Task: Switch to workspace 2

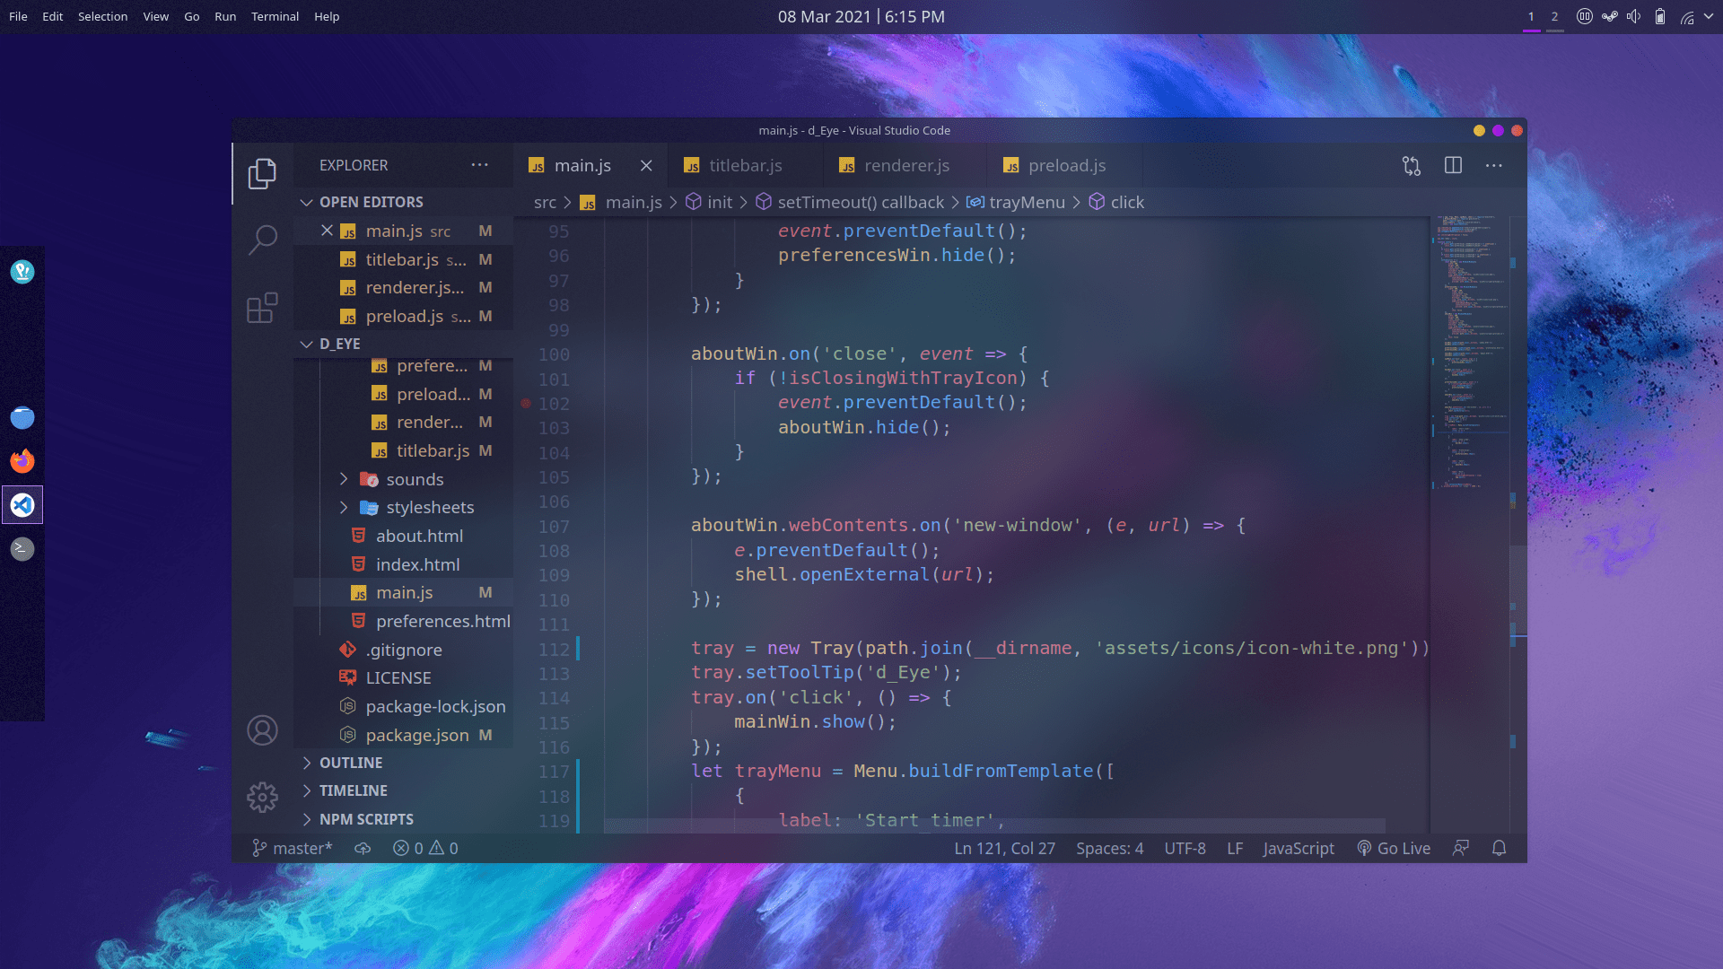Action: coord(1555,16)
